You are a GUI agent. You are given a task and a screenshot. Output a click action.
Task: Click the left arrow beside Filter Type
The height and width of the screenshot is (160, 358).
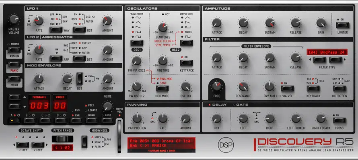click(x=310, y=60)
